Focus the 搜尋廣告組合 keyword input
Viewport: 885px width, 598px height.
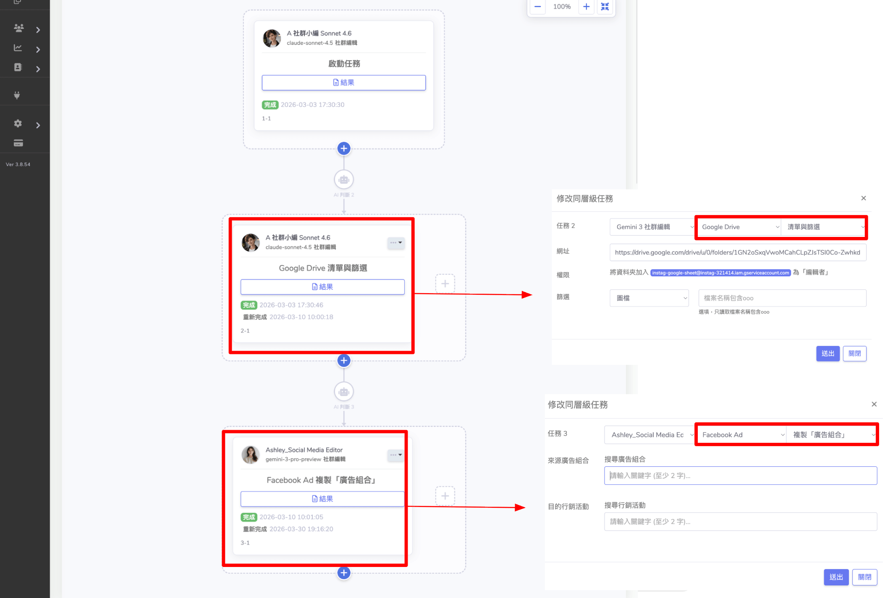click(x=740, y=476)
